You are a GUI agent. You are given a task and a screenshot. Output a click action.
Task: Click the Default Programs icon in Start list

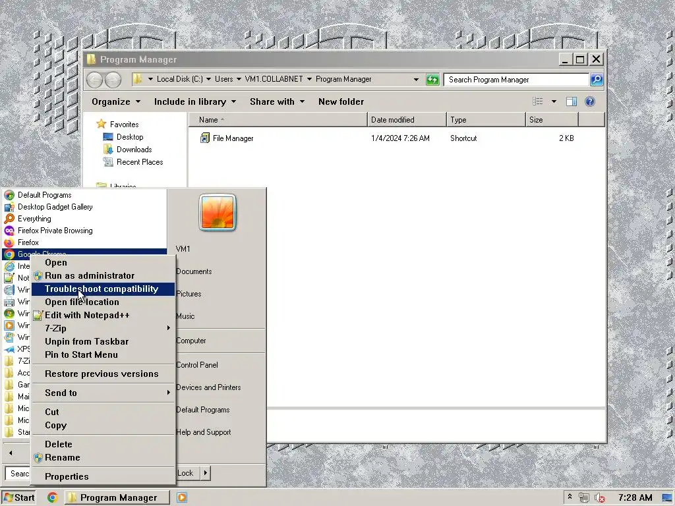tap(9, 195)
